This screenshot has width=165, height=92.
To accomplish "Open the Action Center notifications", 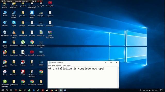I will [161, 90].
